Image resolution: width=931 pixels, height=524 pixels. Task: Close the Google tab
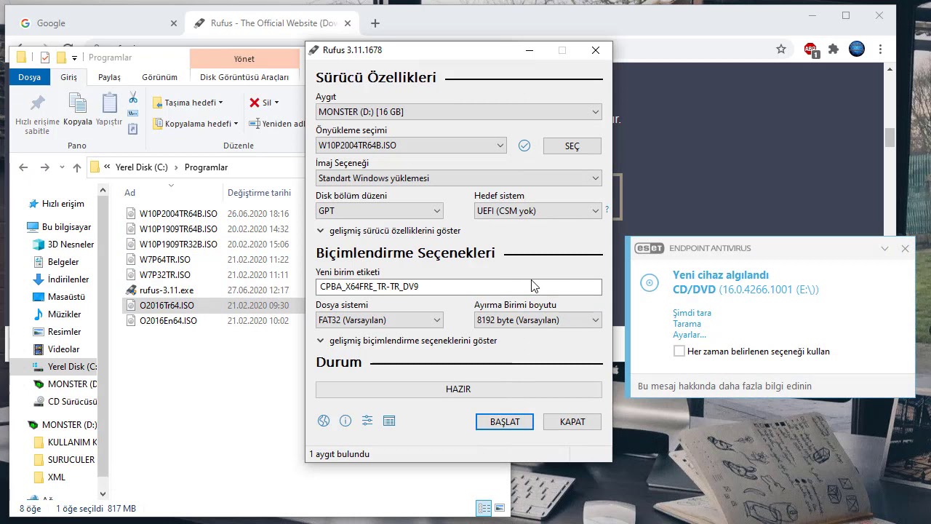click(x=174, y=23)
